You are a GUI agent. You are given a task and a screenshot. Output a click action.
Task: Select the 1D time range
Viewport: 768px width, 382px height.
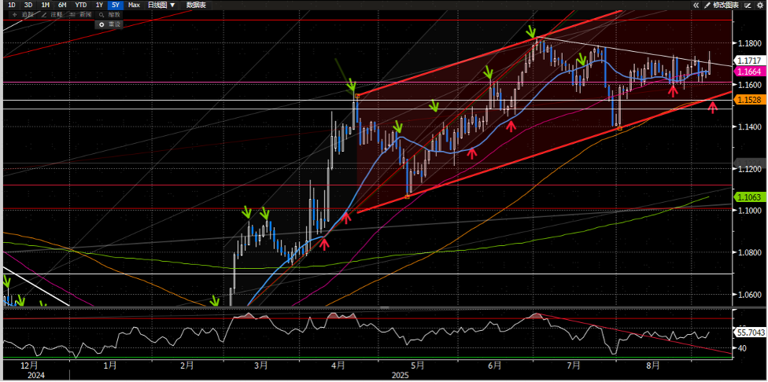click(x=13, y=5)
